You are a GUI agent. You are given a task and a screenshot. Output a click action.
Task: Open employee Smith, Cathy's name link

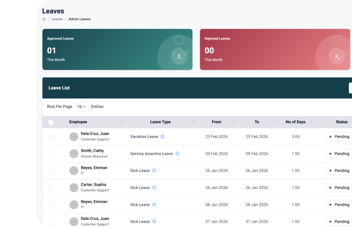pyautogui.click(x=92, y=151)
